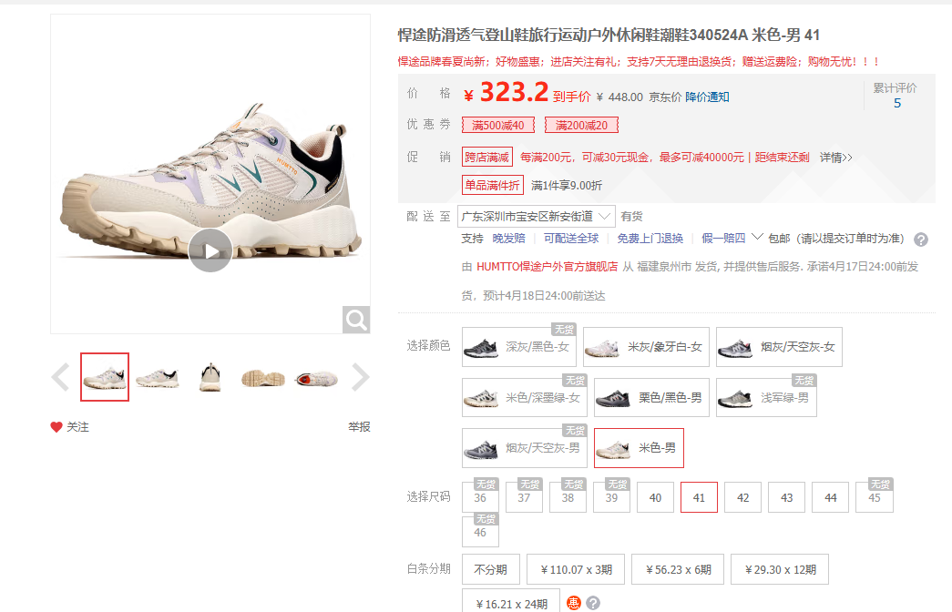Choose the 米灰/象牙白-女 color swatch
The width and height of the screenshot is (952, 612).
tap(646, 347)
